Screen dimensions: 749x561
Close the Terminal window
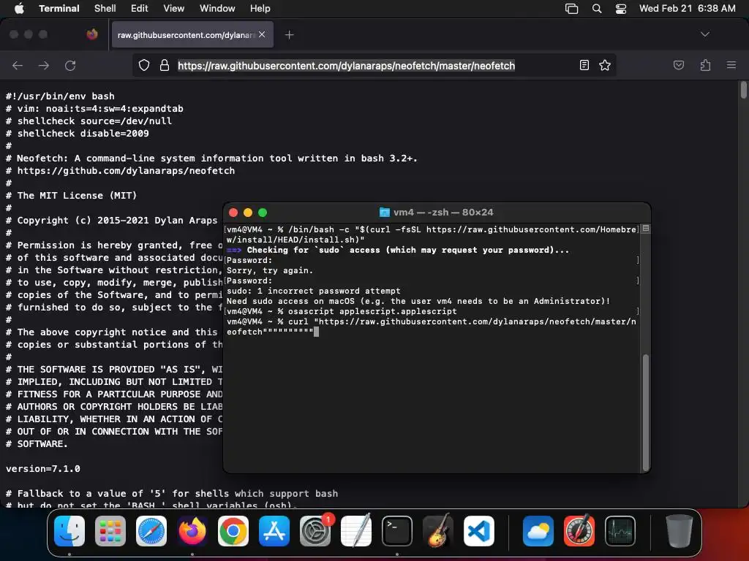pos(233,213)
